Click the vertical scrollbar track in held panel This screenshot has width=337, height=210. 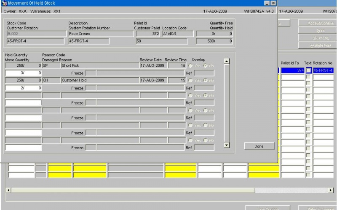tap(227, 103)
